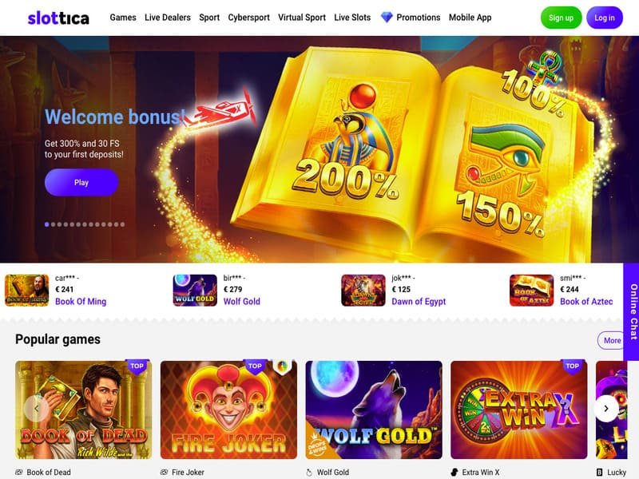Viewport: 639px width, 479px height.
Task: Expand Popular games with More button
Action: [611, 340]
